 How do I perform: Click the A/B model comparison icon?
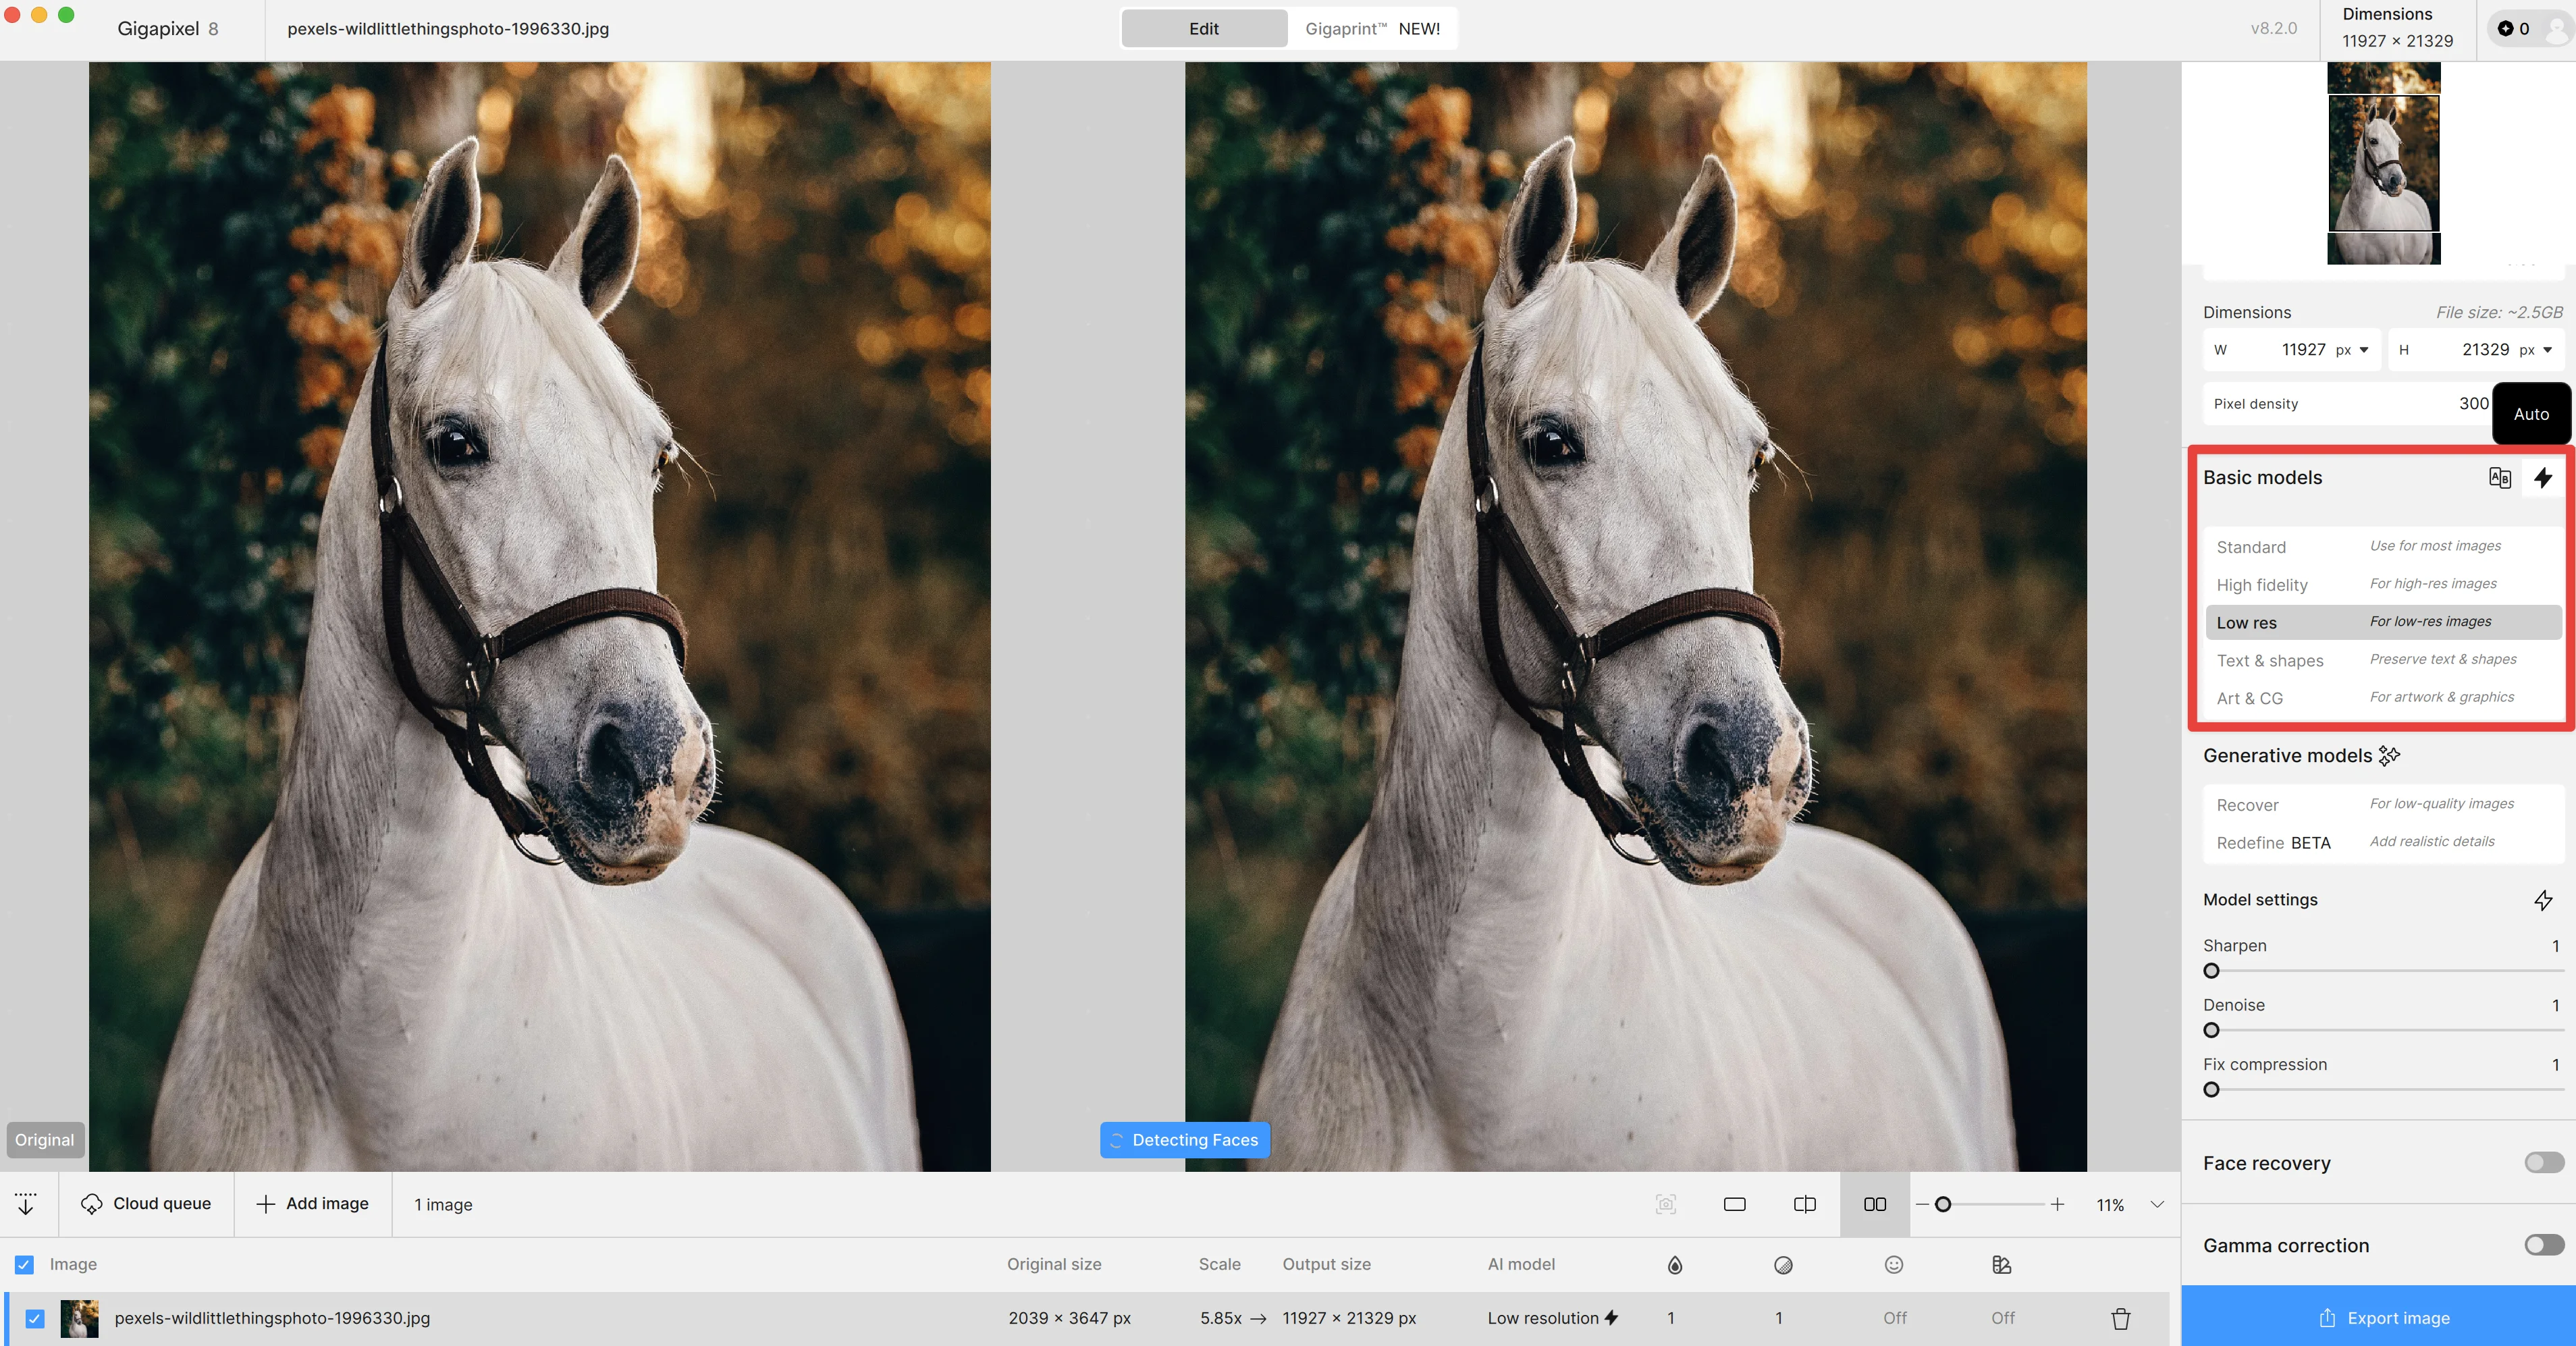[2499, 477]
